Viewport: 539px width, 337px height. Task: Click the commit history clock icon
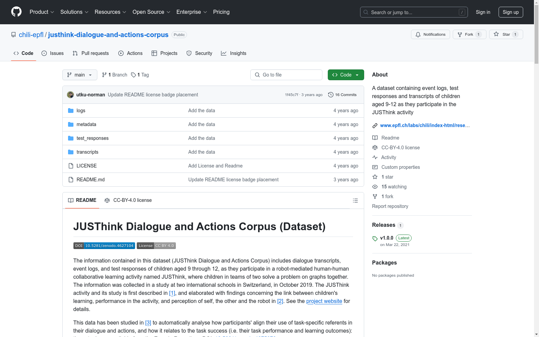click(x=331, y=95)
